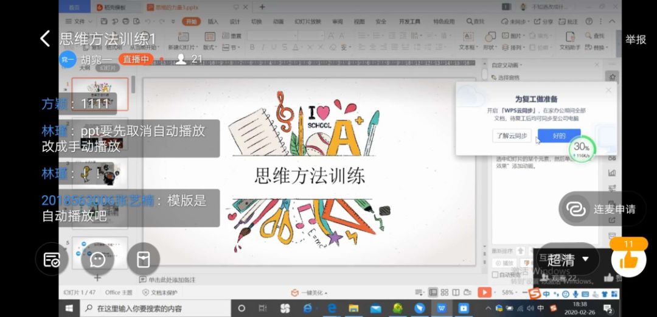Click the Windows Start button
The width and height of the screenshot is (657, 317).
[x=69, y=308]
